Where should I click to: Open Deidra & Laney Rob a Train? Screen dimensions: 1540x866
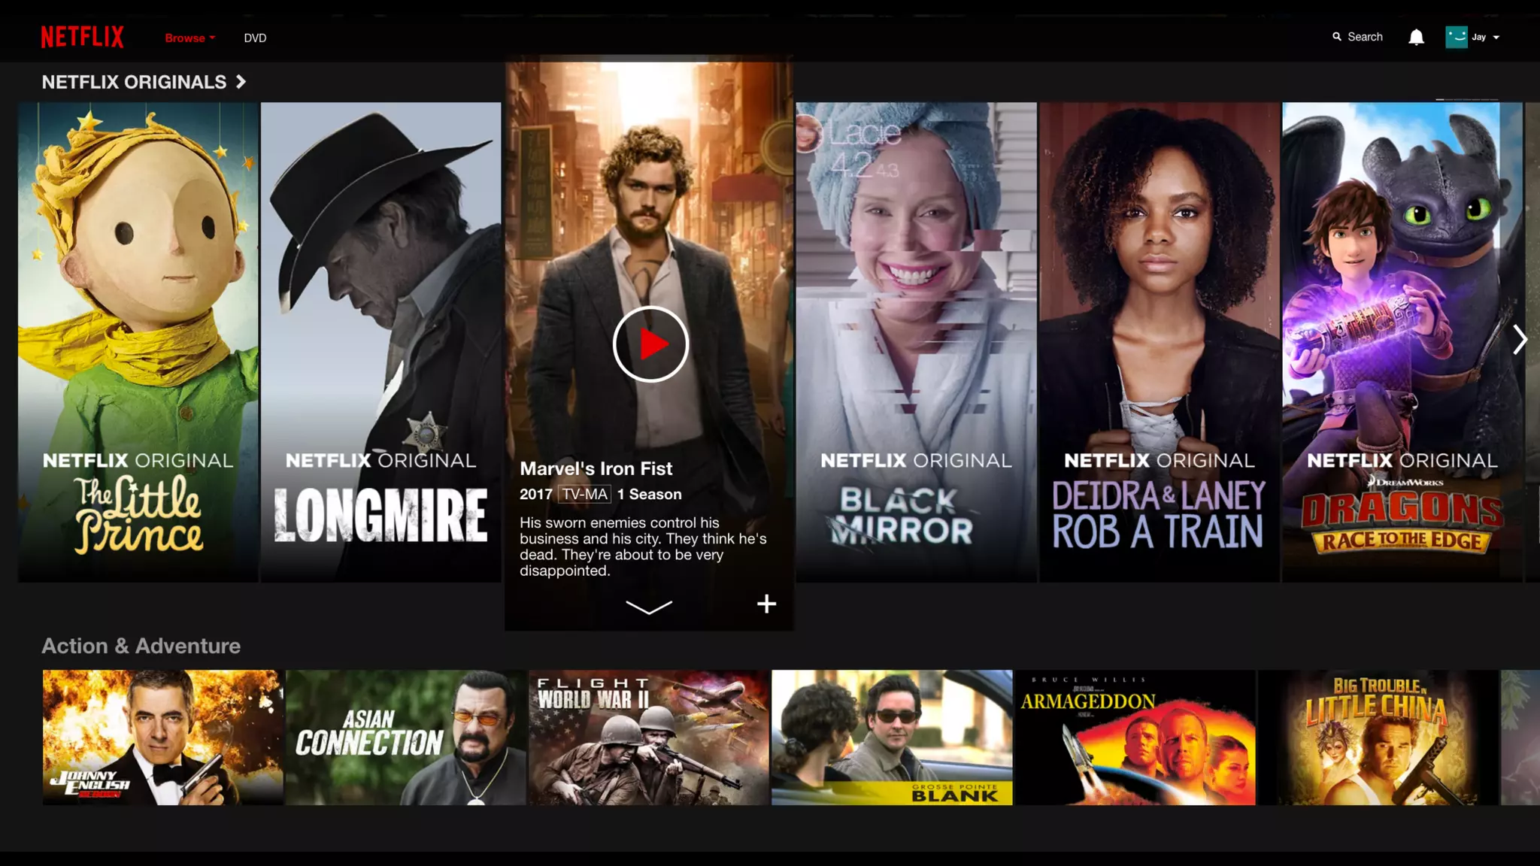point(1159,342)
